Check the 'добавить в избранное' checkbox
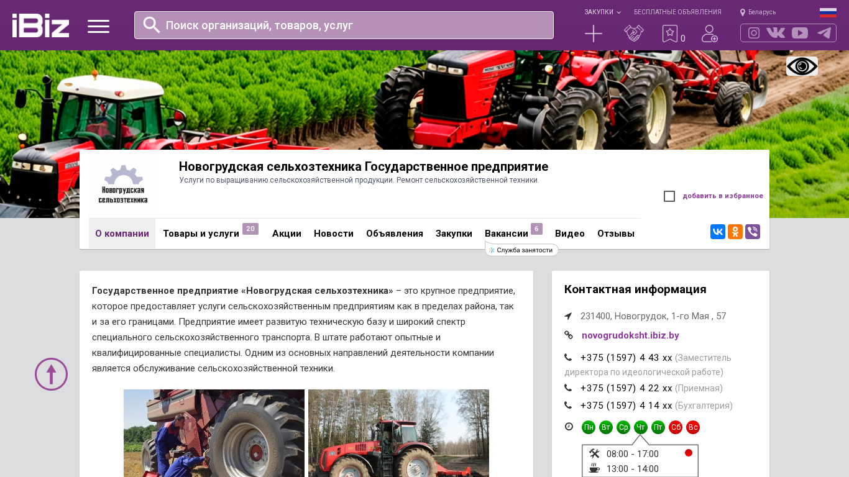Image resolution: width=849 pixels, height=477 pixels. [669, 196]
